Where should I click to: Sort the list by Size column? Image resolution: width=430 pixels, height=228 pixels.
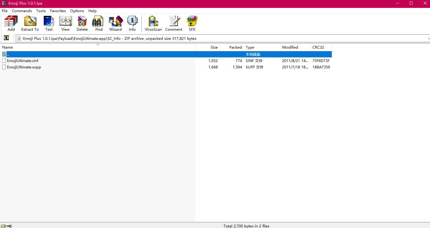[207, 47]
